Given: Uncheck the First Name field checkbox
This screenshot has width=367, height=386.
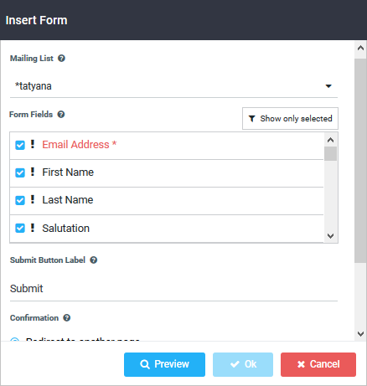Looking at the screenshot, I should (20, 172).
